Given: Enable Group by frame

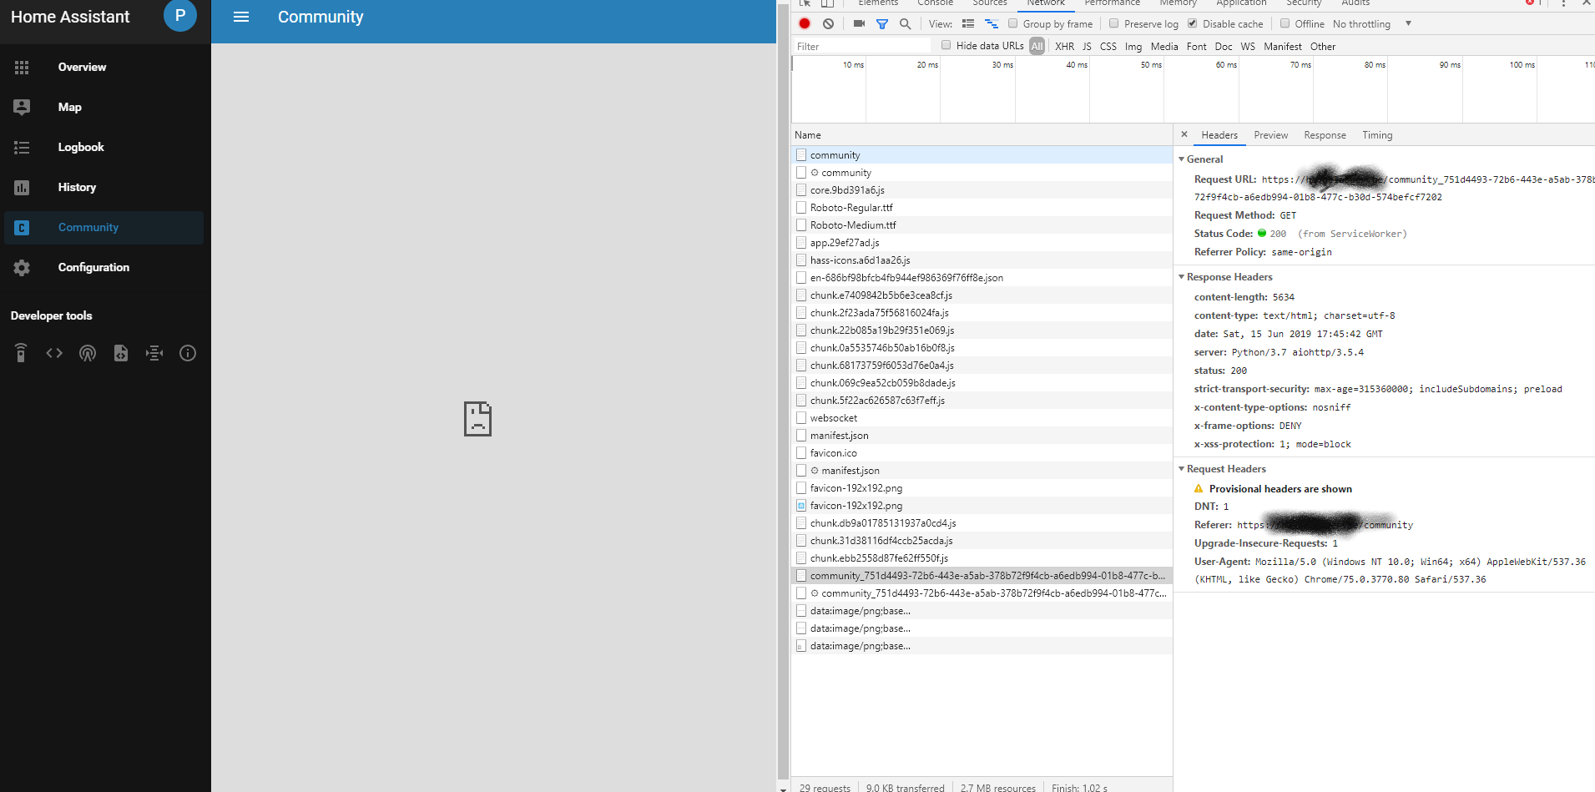Looking at the screenshot, I should tap(1012, 23).
